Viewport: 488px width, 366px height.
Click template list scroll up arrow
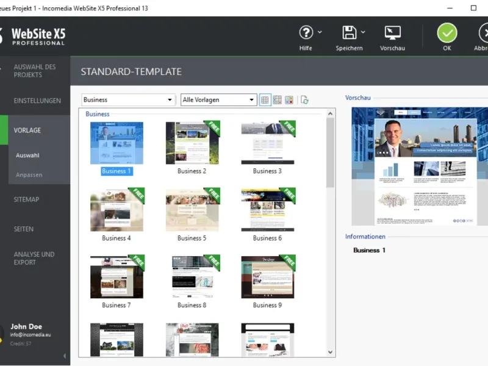coord(330,113)
